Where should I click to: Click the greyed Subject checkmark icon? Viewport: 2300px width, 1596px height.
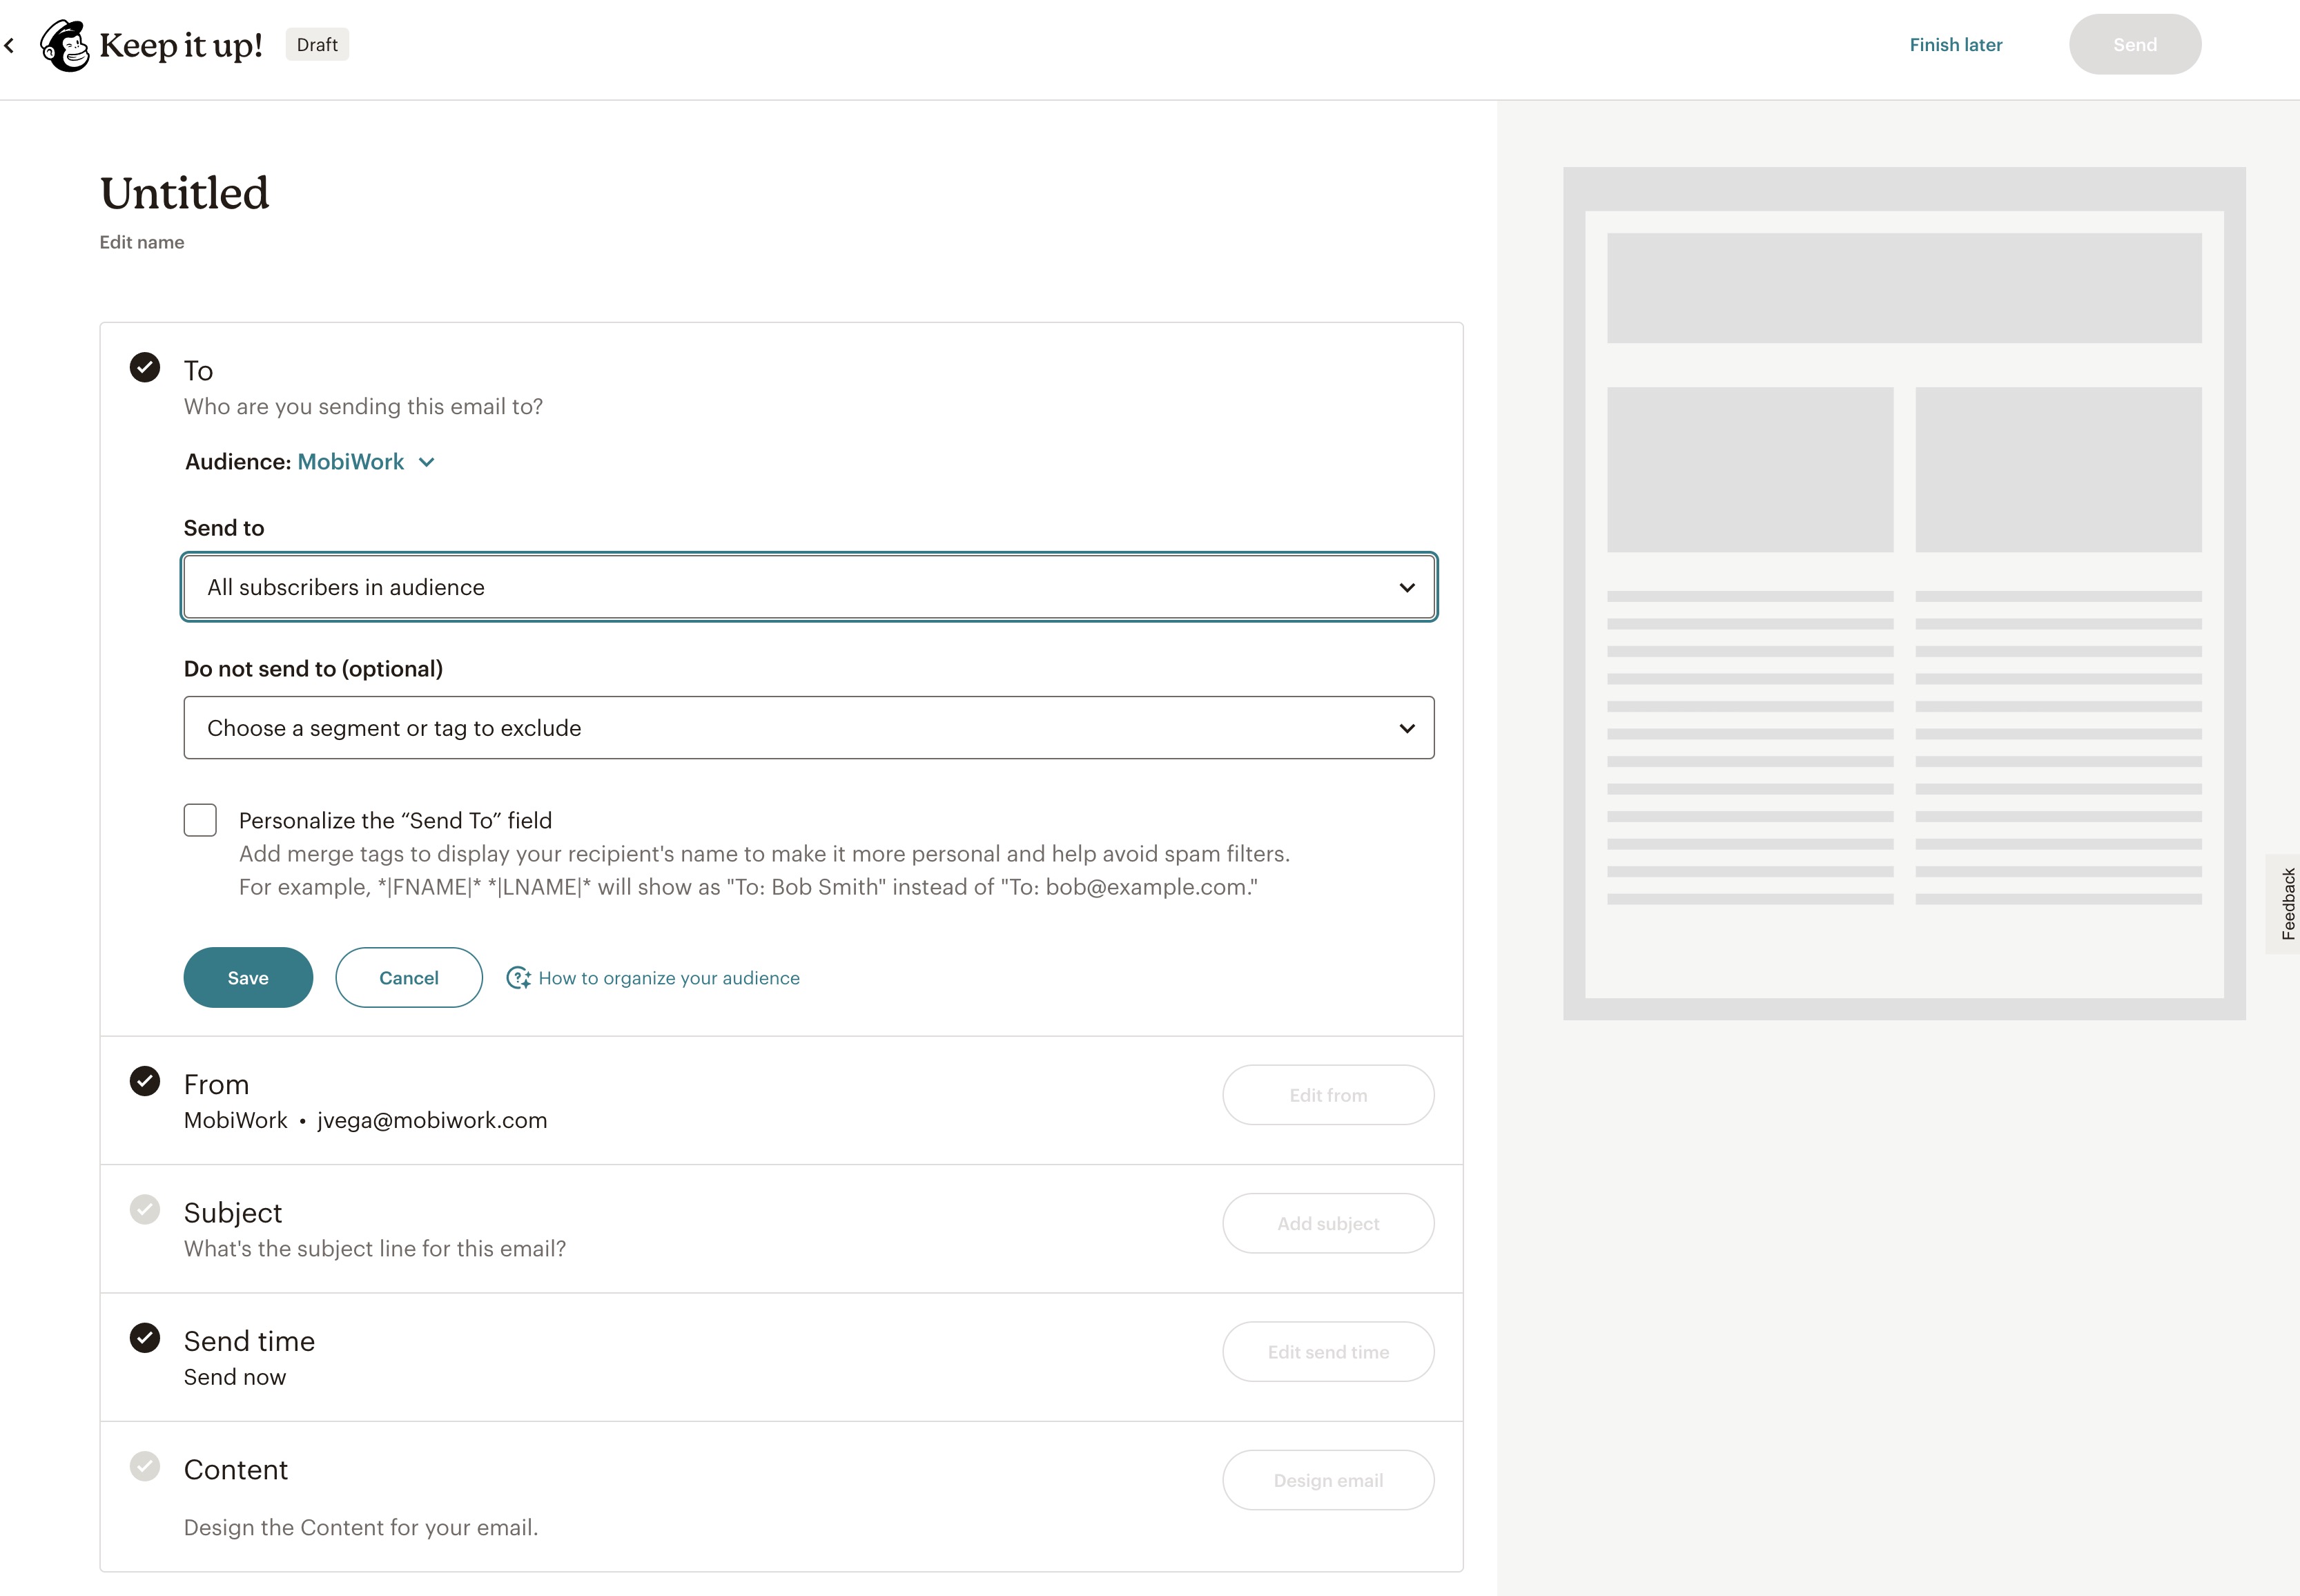coord(145,1209)
